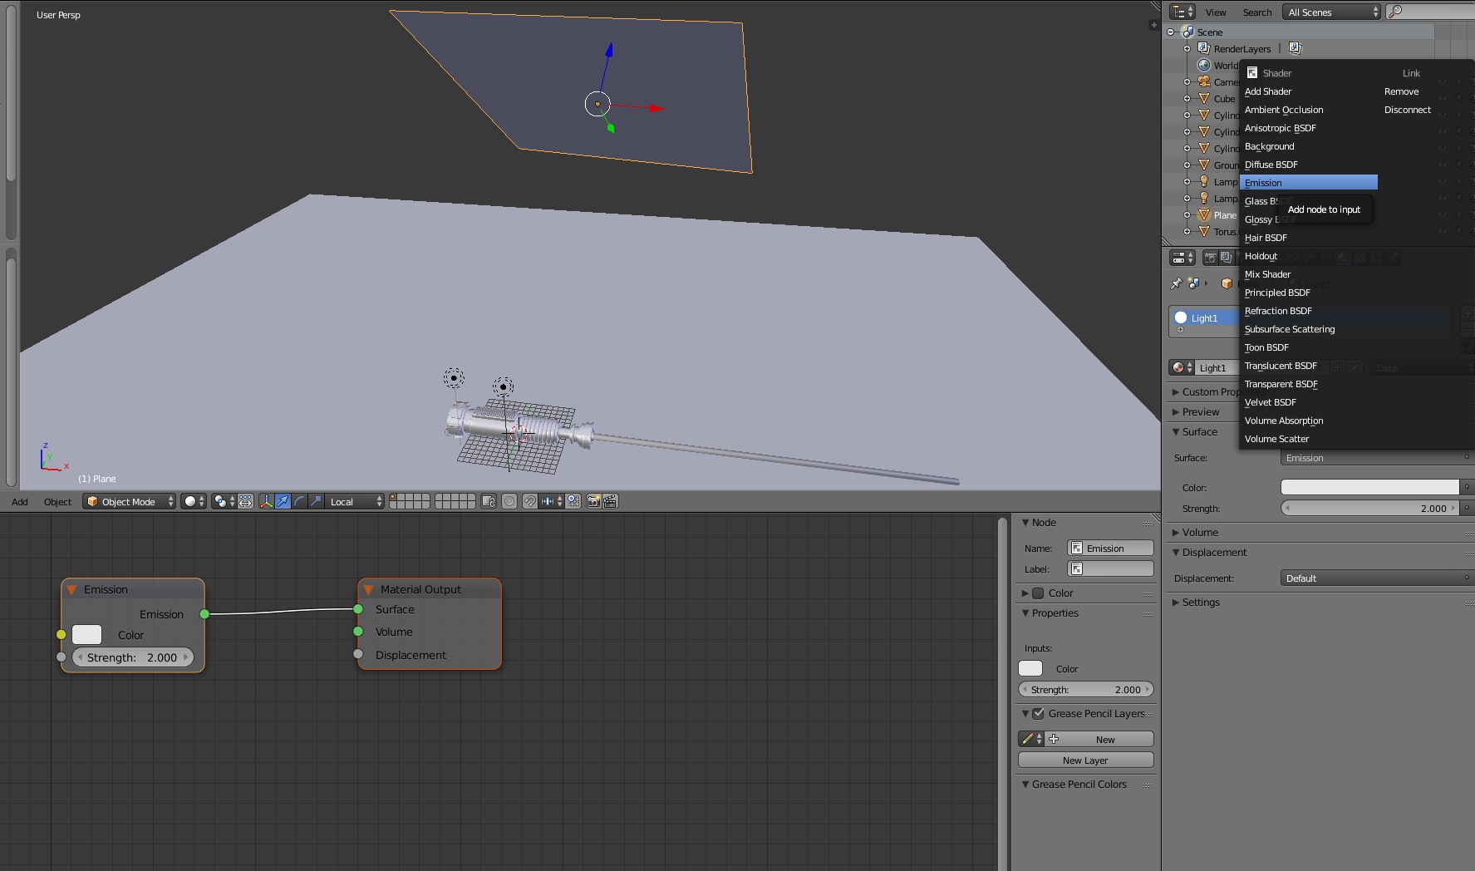Open the Render properties camera tab

[1211, 258]
